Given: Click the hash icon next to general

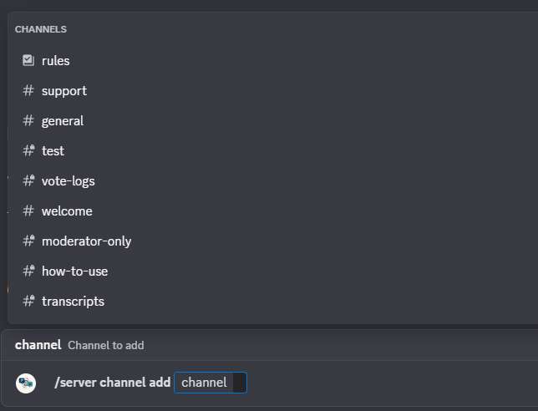Looking at the screenshot, I should point(28,120).
